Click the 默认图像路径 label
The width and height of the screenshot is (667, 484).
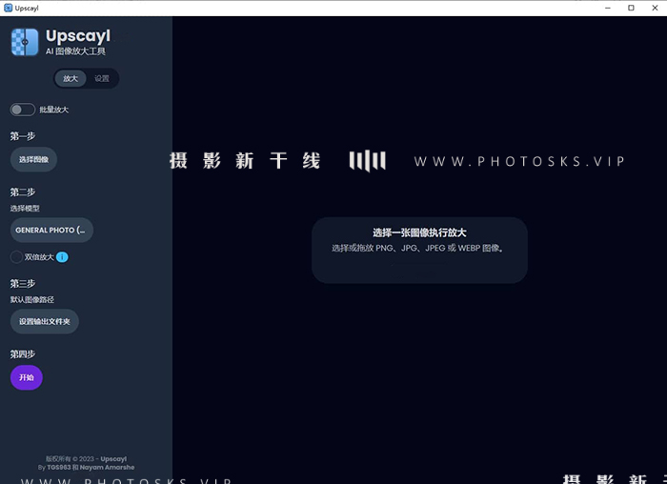pos(32,299)
